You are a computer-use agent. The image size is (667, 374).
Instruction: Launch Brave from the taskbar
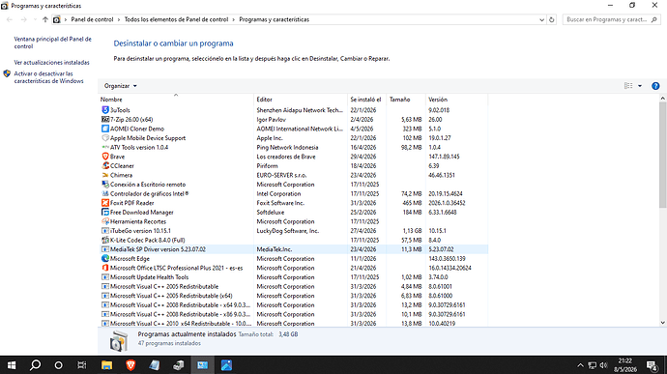(x=130, y=365)
